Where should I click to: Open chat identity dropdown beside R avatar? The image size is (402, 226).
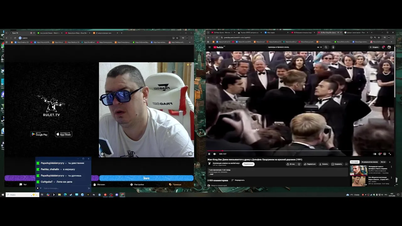(x=41, y=188)
